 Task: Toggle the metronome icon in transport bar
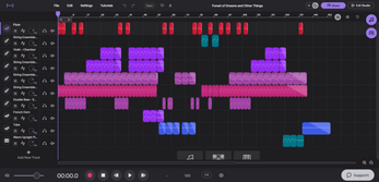(x=221, y=175)
